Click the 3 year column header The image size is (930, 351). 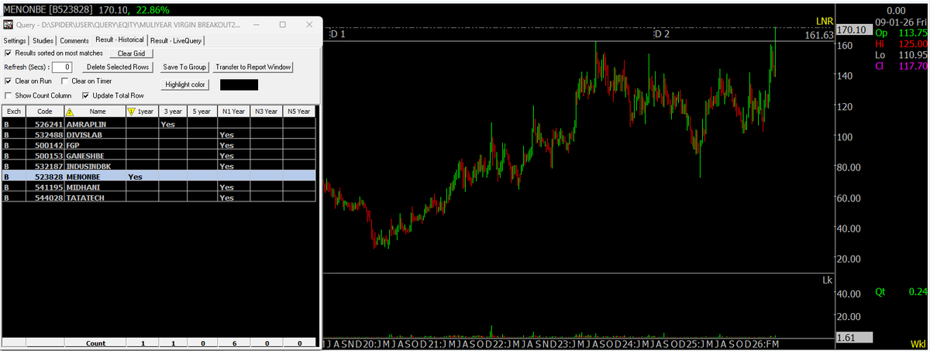coord(172,112)
